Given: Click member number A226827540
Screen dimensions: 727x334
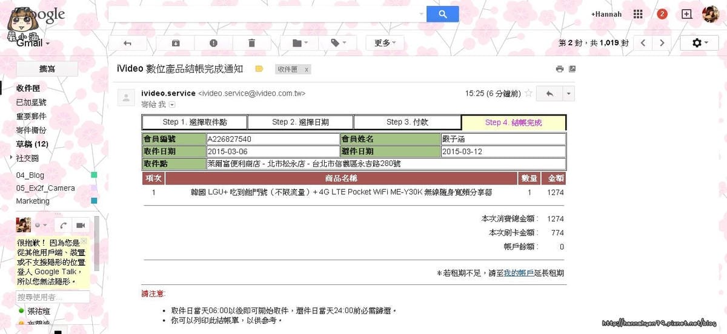Looking at the screenshot, I should pyautogui.click(x=229, y=139).
